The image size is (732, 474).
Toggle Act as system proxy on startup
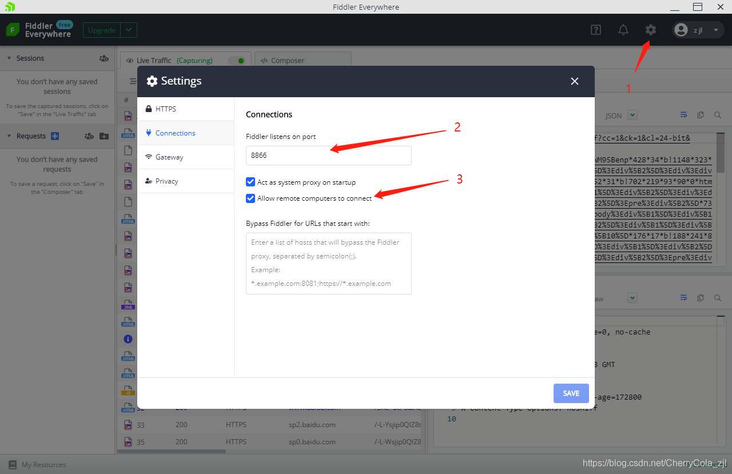point(250,182)
